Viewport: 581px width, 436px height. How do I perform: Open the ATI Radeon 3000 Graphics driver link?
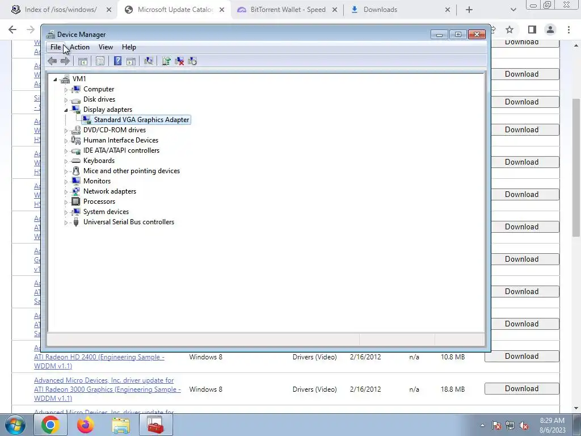point(107,389)
